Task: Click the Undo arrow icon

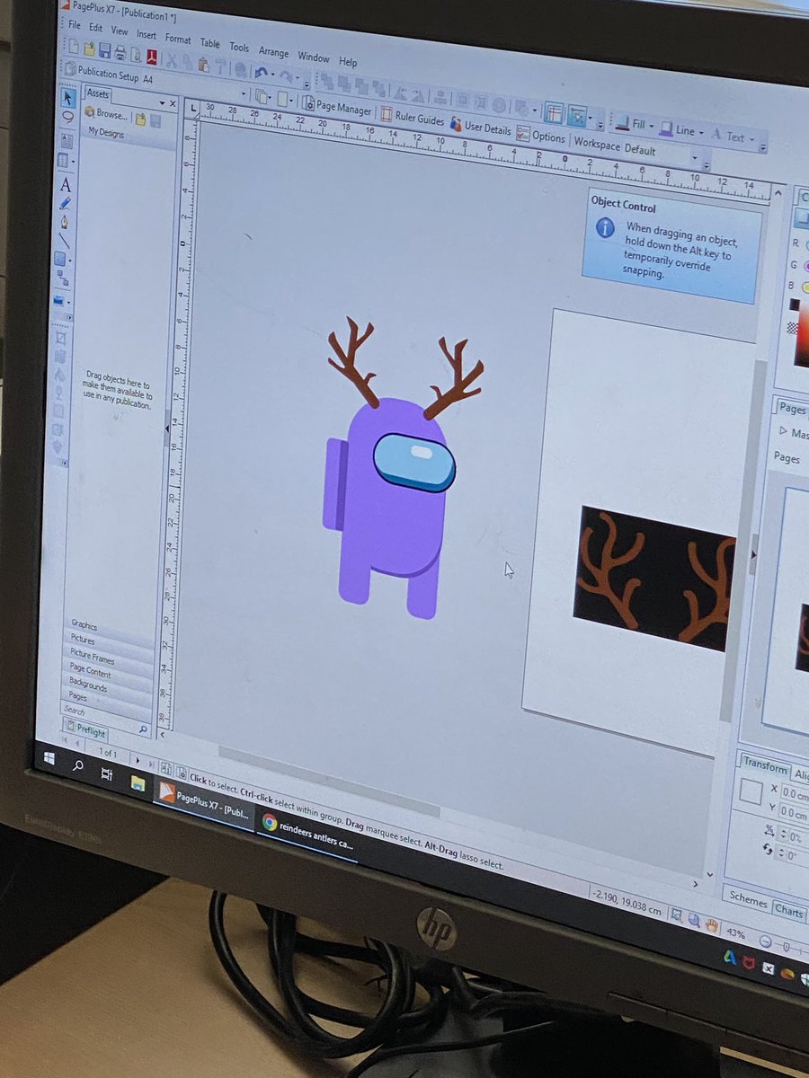Action: pyautogui.click(x=262, y=72)
